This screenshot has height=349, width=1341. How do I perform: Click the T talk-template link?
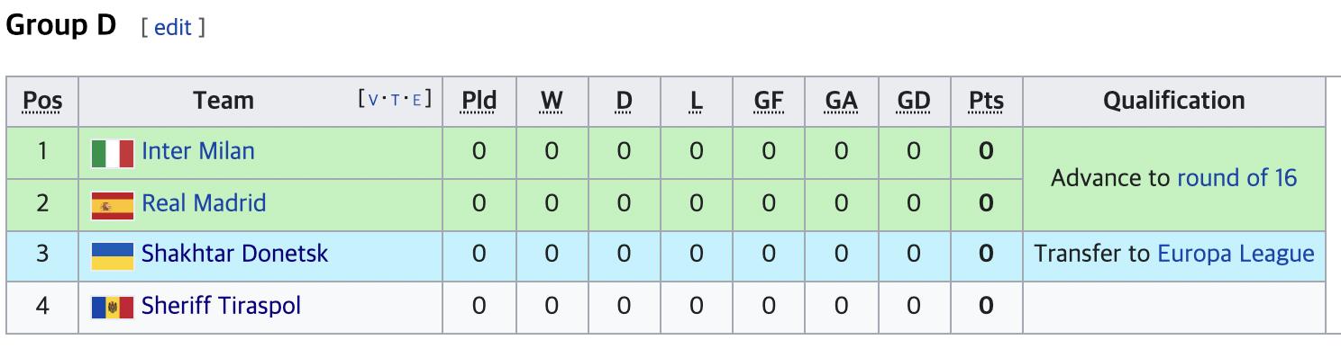(395, 99)
